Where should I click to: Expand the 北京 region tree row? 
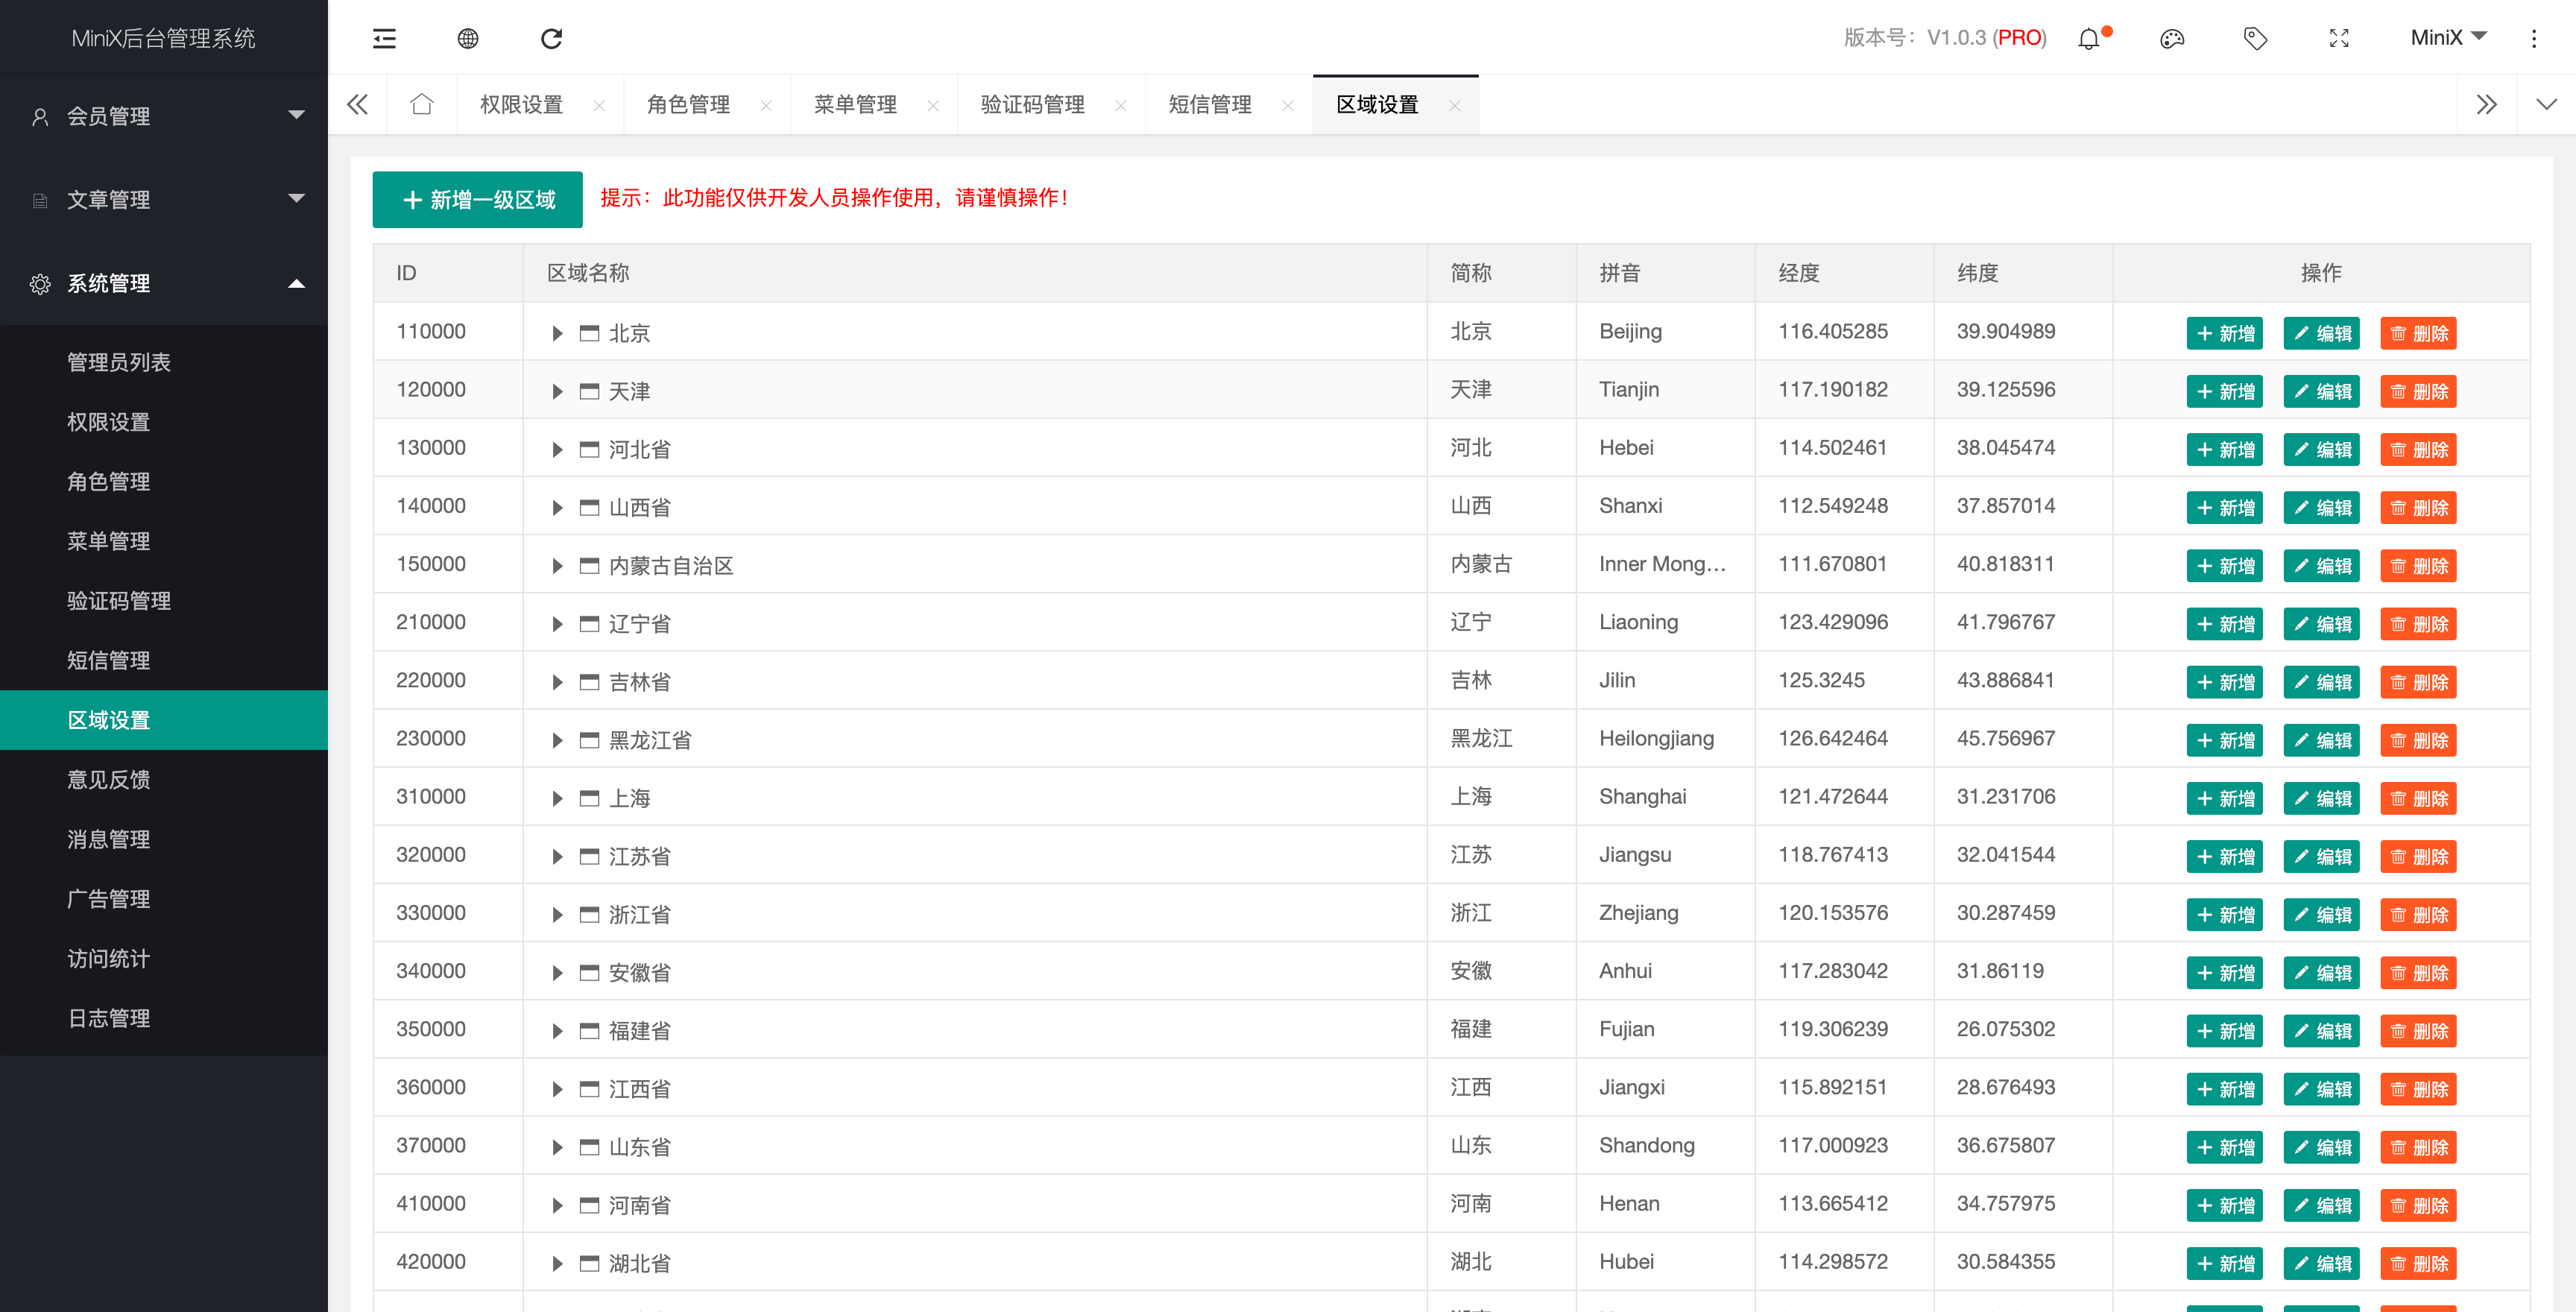557,333
